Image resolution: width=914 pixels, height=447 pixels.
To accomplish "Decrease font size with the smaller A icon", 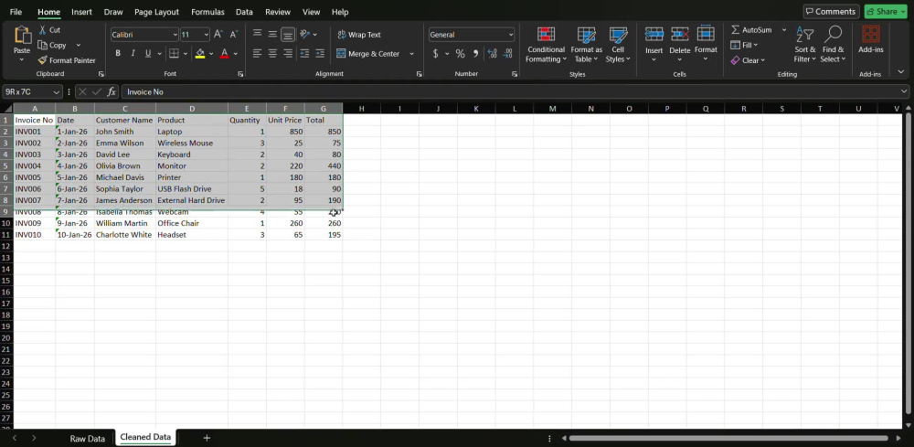I will pos(234,35).
